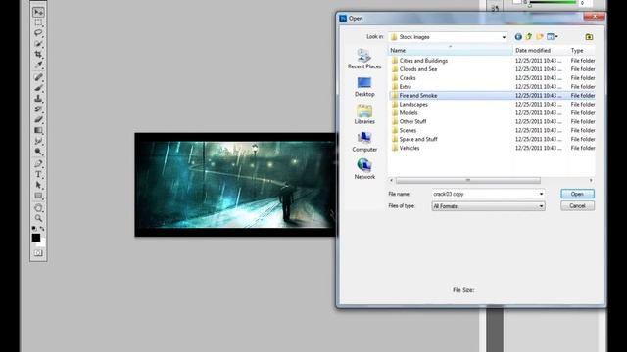Click the horizontal scrollbar in file list

coord(468,180)
